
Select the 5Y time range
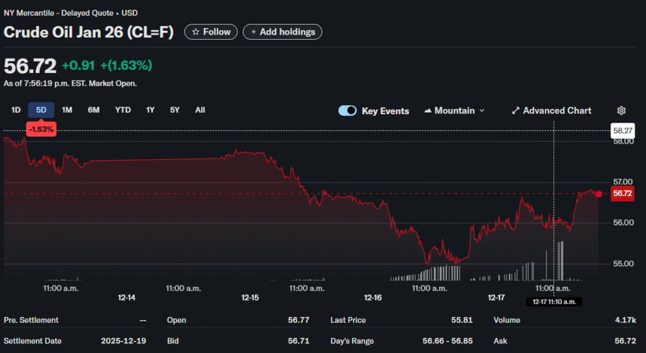175,110
